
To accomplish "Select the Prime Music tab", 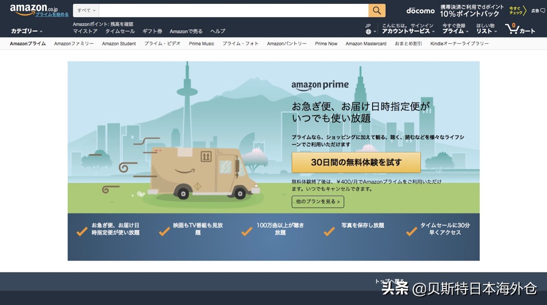I will click(x=202, y=44).
